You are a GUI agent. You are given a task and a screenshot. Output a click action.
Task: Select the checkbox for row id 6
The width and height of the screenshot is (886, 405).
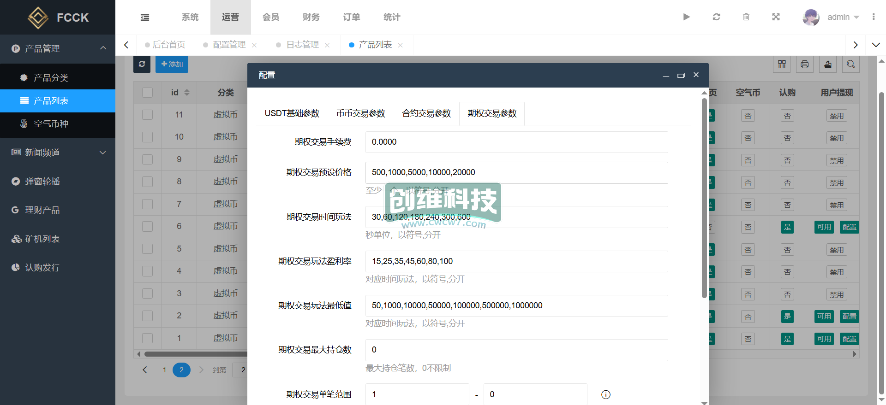pos(148,226)
